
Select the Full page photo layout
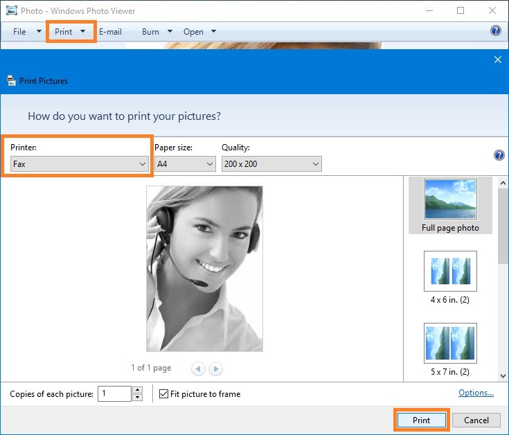tap(450, 206)
